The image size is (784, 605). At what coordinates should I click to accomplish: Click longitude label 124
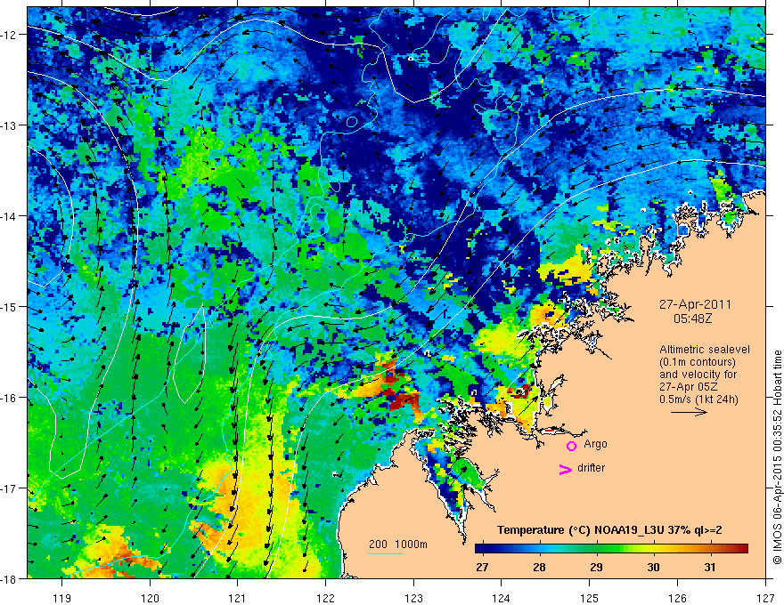[502, 598]
